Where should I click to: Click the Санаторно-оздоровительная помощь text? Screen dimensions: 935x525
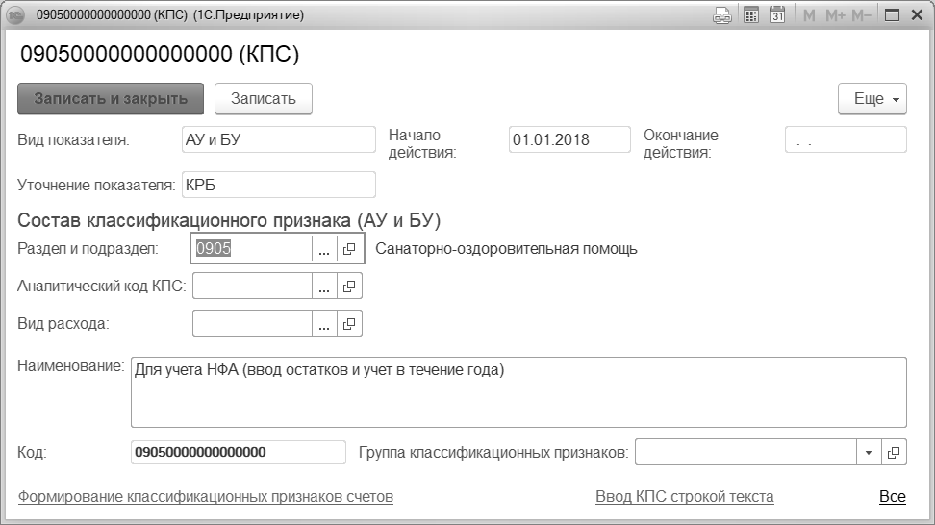pos(506,249)
